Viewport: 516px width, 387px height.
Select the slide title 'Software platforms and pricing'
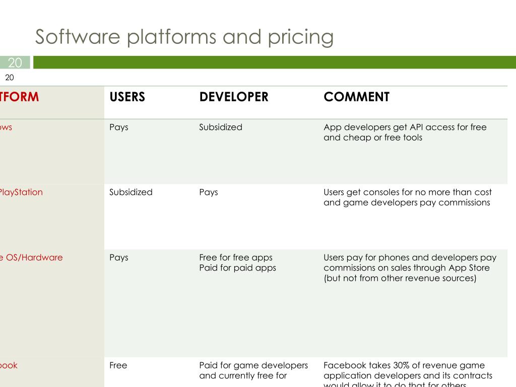pos(184,37)
